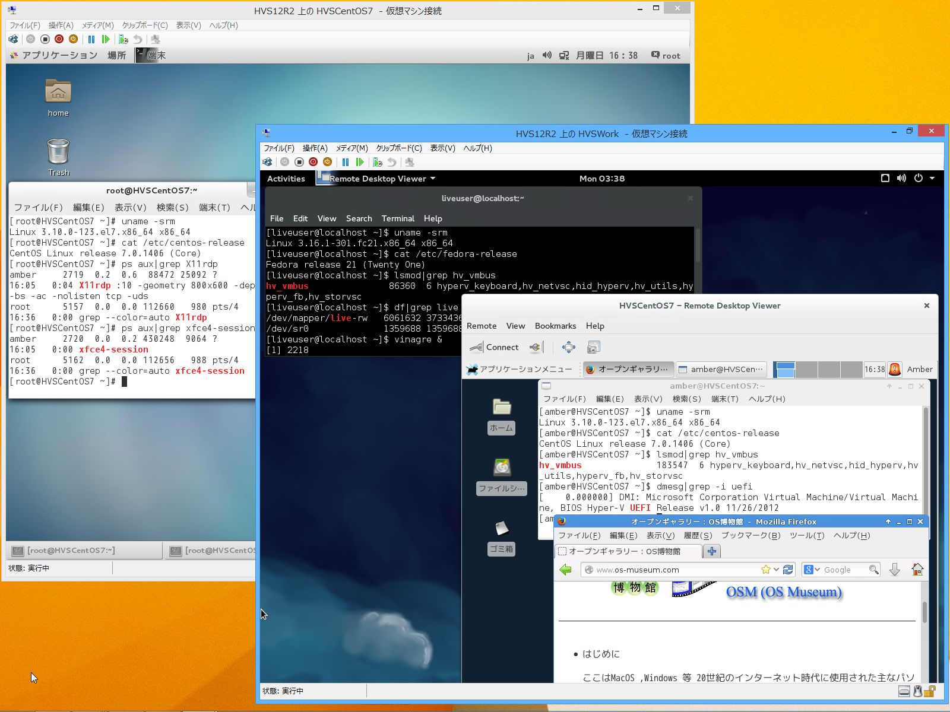Click Checkpoint icon in HVSWork toolbar
This screenshot has width=950, height=712.
point(377,162)
